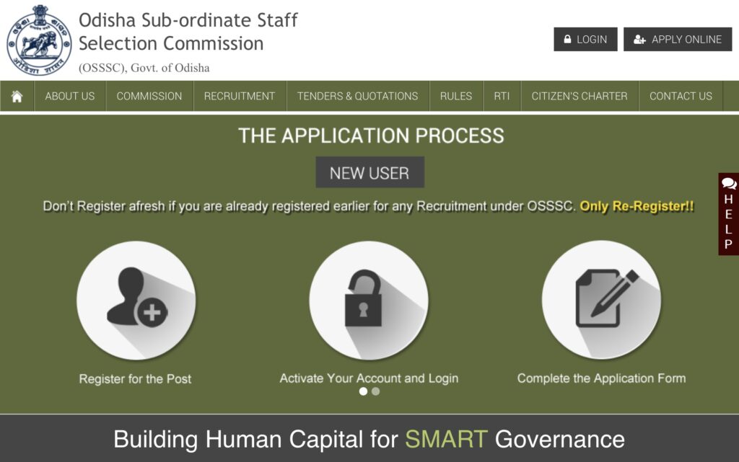Screen dimensions: 739x462
Task: Open the RULES menu item
Action: pos(456,97)
